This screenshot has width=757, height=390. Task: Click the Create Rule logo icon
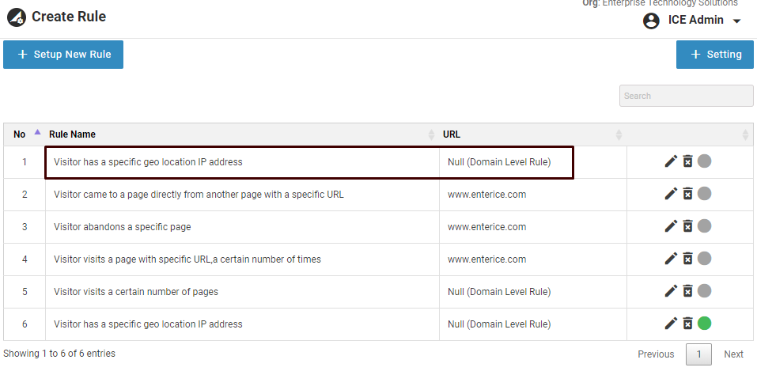point(16,17)
